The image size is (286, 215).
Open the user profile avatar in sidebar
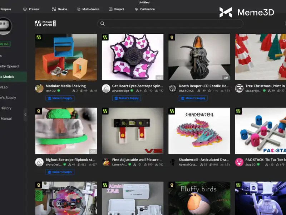(x=5, y=26)
